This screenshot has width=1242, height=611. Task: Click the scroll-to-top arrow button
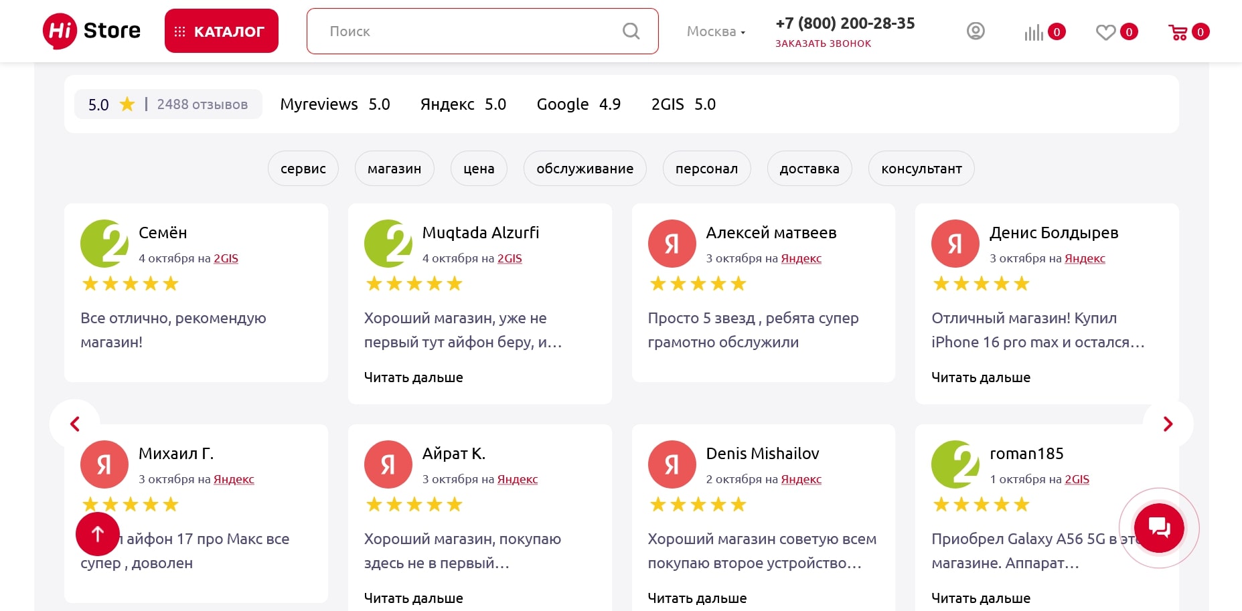[98, 534]
